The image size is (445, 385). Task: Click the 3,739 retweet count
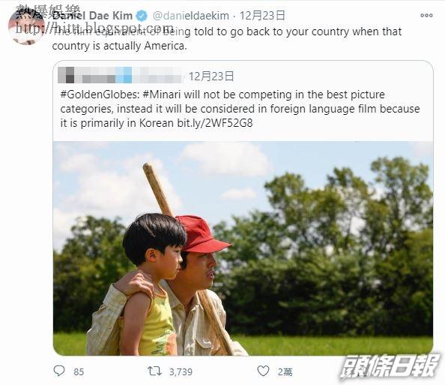coord(181,372)
